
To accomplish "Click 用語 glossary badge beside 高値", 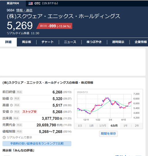I will [17, 105].
